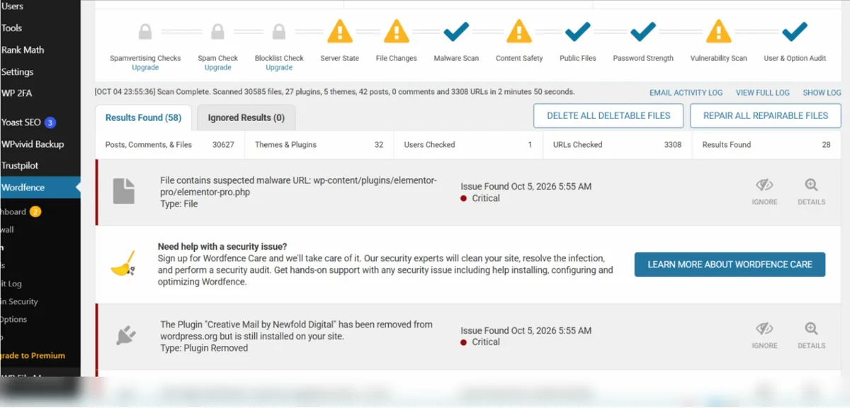Click the Malware Scan checkmark icon
Screen dimensions: 850x408
click(x=456, y=31)
